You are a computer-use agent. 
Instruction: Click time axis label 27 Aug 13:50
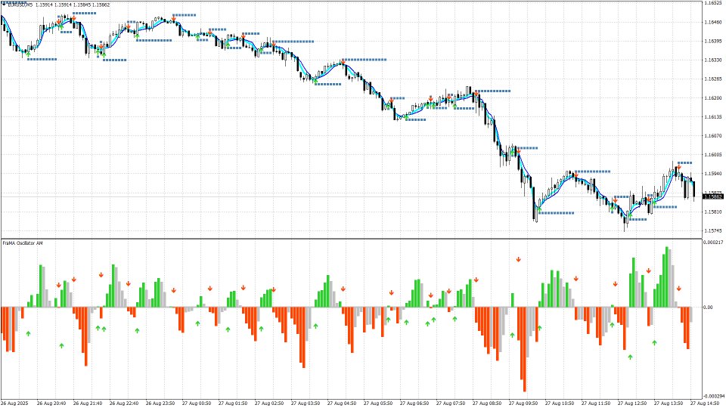tap(669, 403)
